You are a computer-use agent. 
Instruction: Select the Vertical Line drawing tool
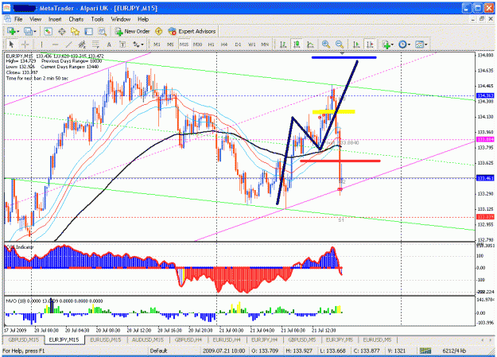coord(41,45)
